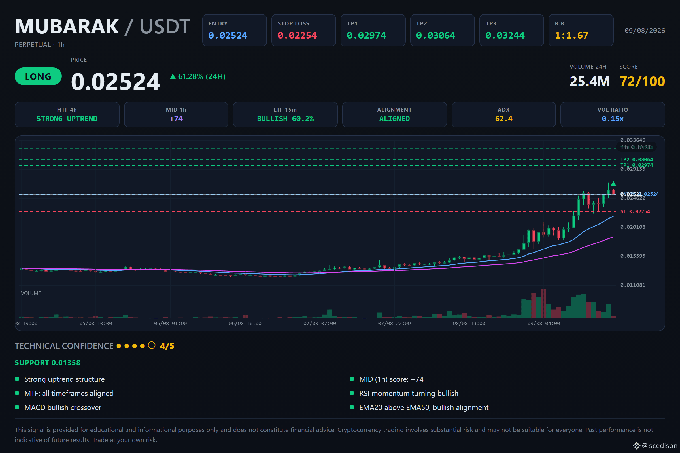Click the MUBARAK / USDT title
This screenshot has height=453, width=680.
[x=103, y=27]
